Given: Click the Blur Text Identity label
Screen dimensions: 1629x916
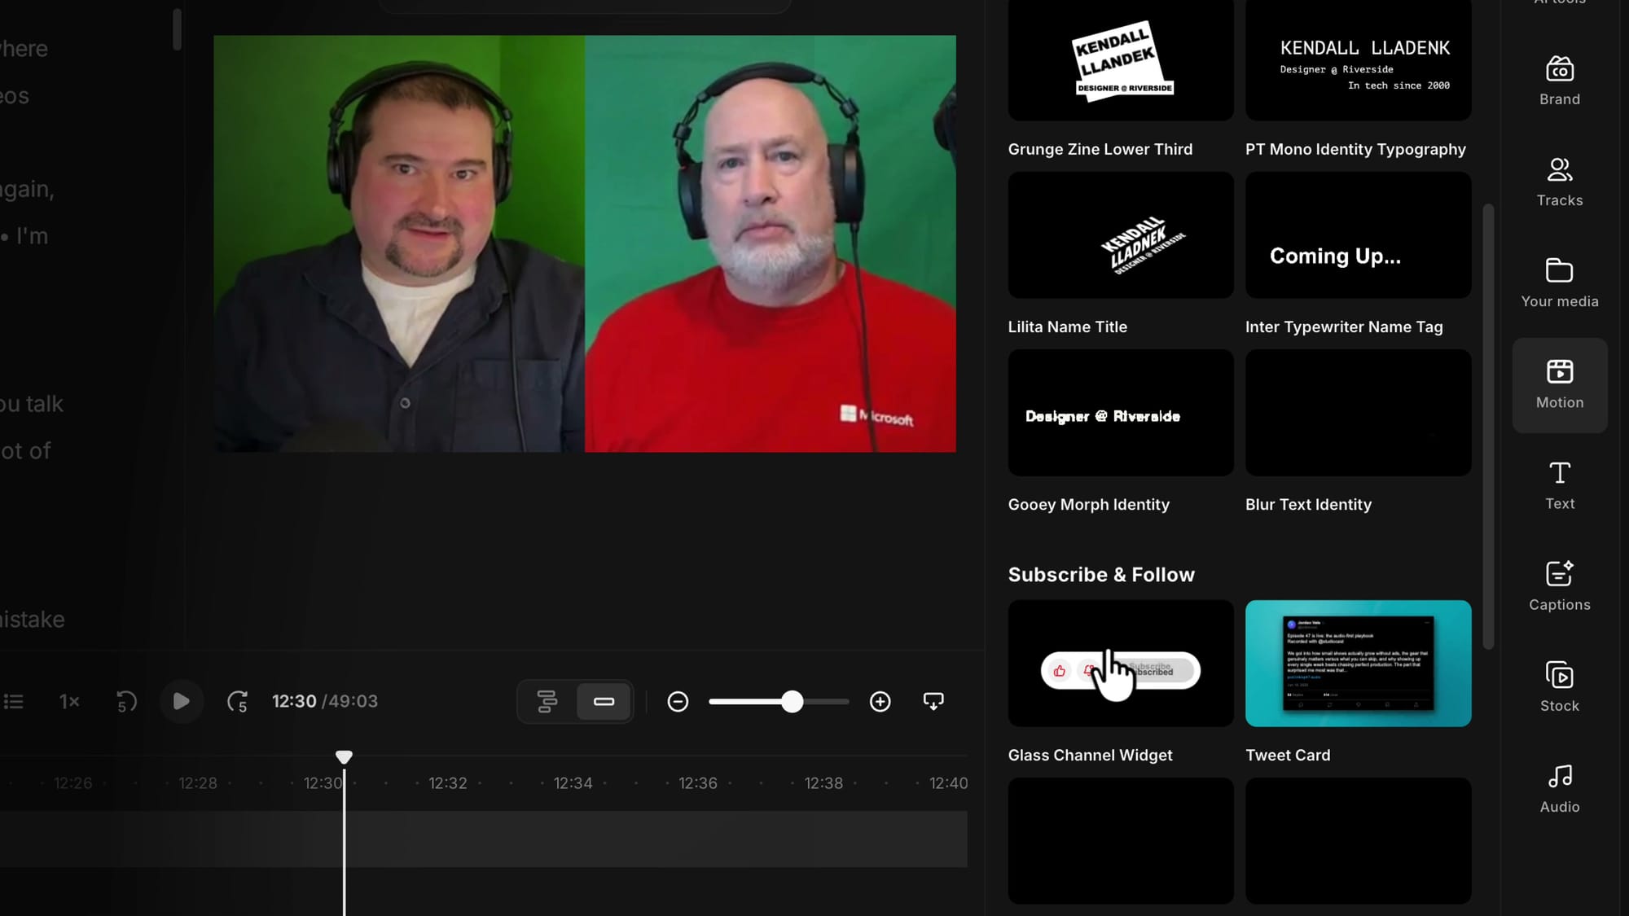Looking at the screenshot, I should pyautogui.click(x=1308, y=504).
